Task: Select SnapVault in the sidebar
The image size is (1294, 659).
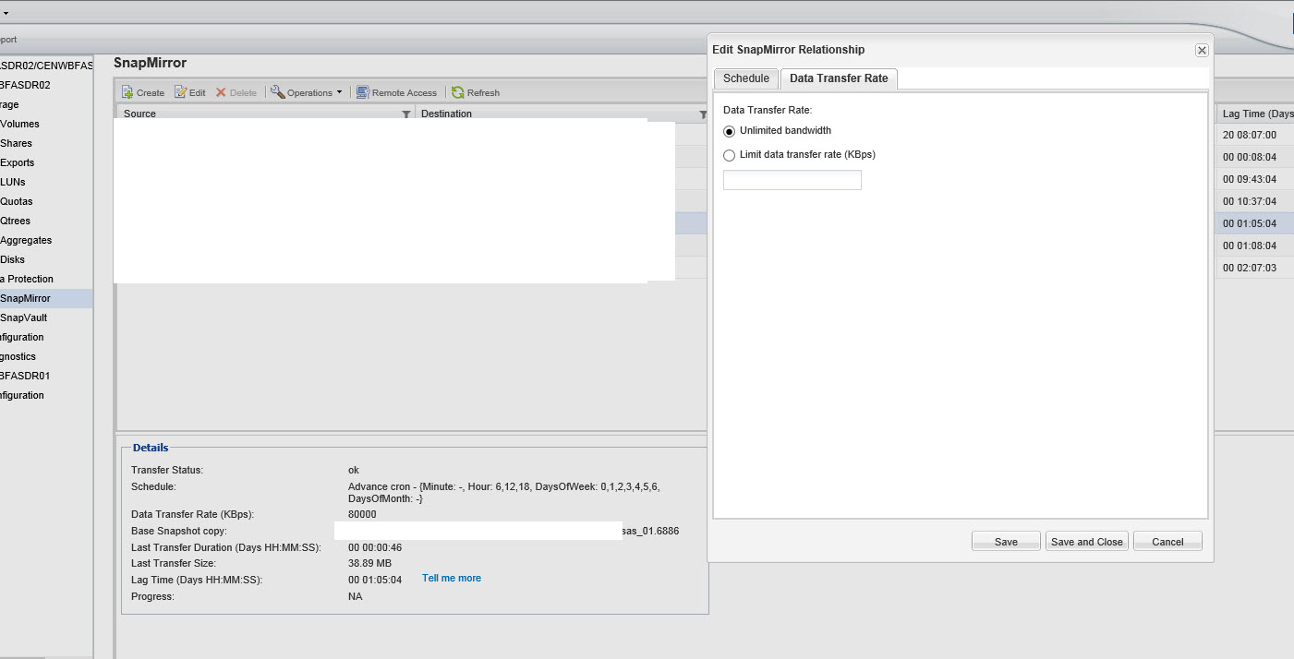Action: click(23, 318)
